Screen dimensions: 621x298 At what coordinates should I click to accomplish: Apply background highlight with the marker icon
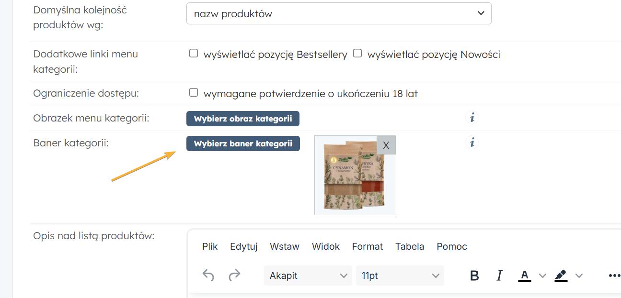point(561,276)
